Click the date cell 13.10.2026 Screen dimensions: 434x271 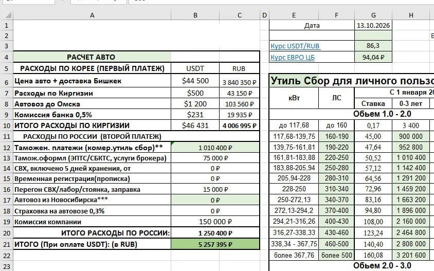point(373,26)
